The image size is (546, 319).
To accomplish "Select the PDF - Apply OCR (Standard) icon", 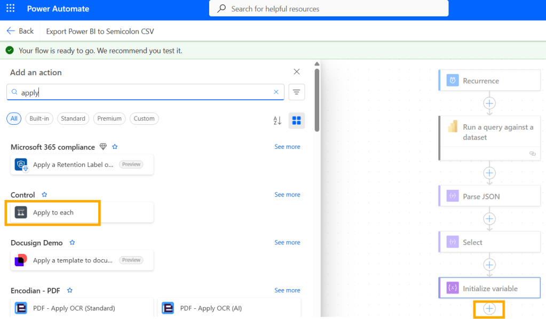I will click(20, 308).
